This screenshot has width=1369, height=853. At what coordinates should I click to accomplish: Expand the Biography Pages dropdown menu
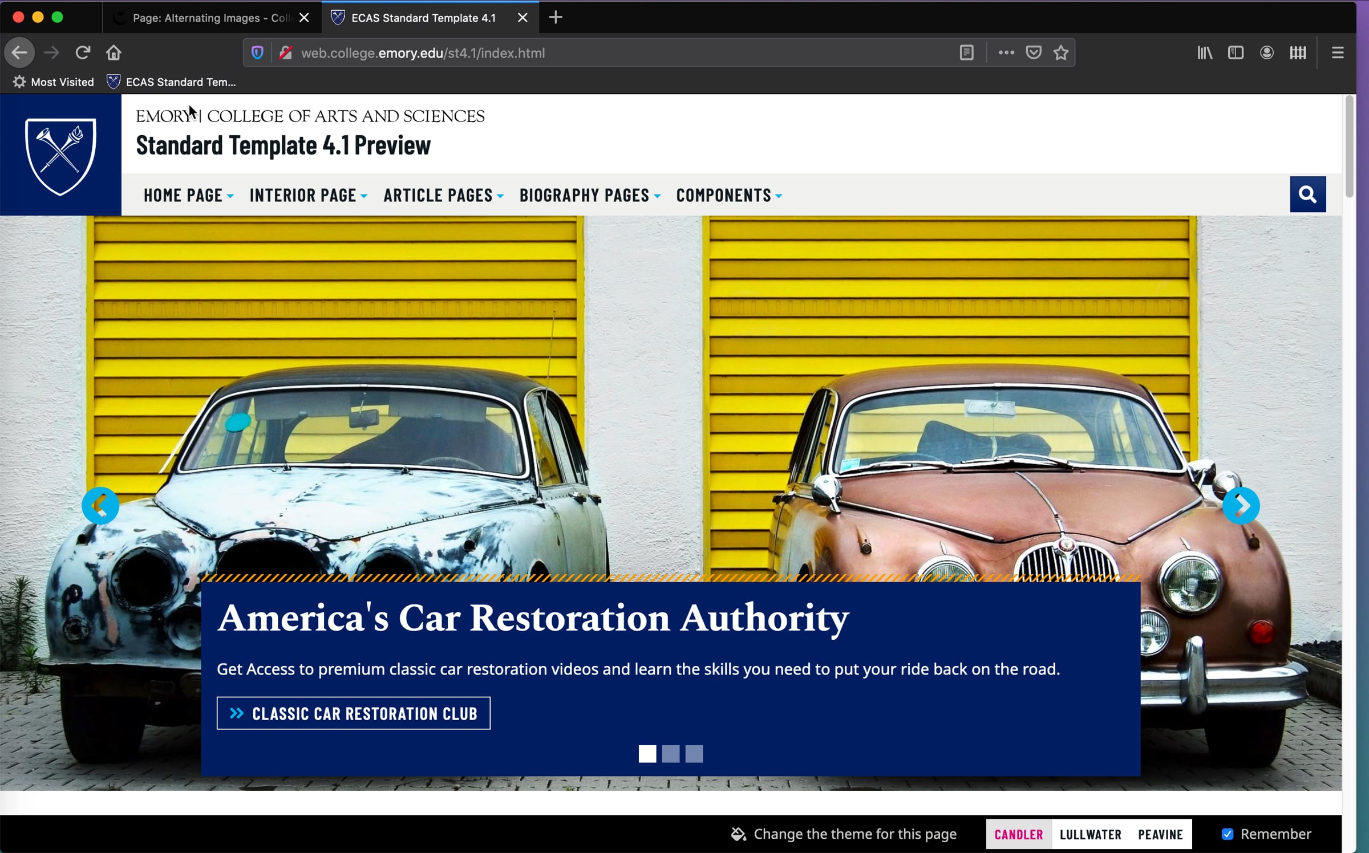[590, 195]
